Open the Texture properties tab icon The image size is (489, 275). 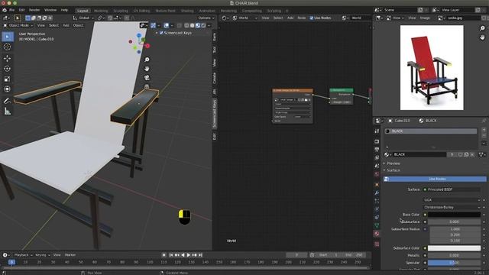377,244
